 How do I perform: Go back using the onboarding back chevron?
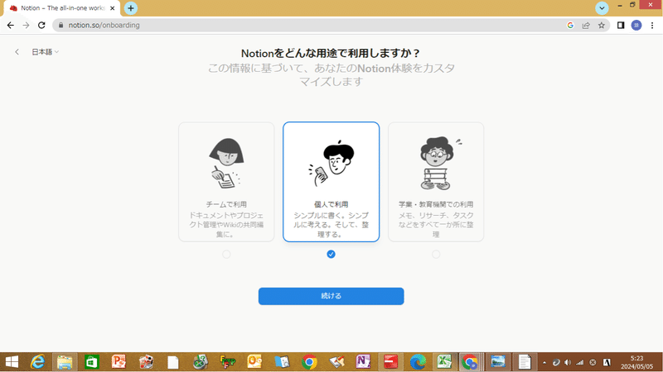17,52
